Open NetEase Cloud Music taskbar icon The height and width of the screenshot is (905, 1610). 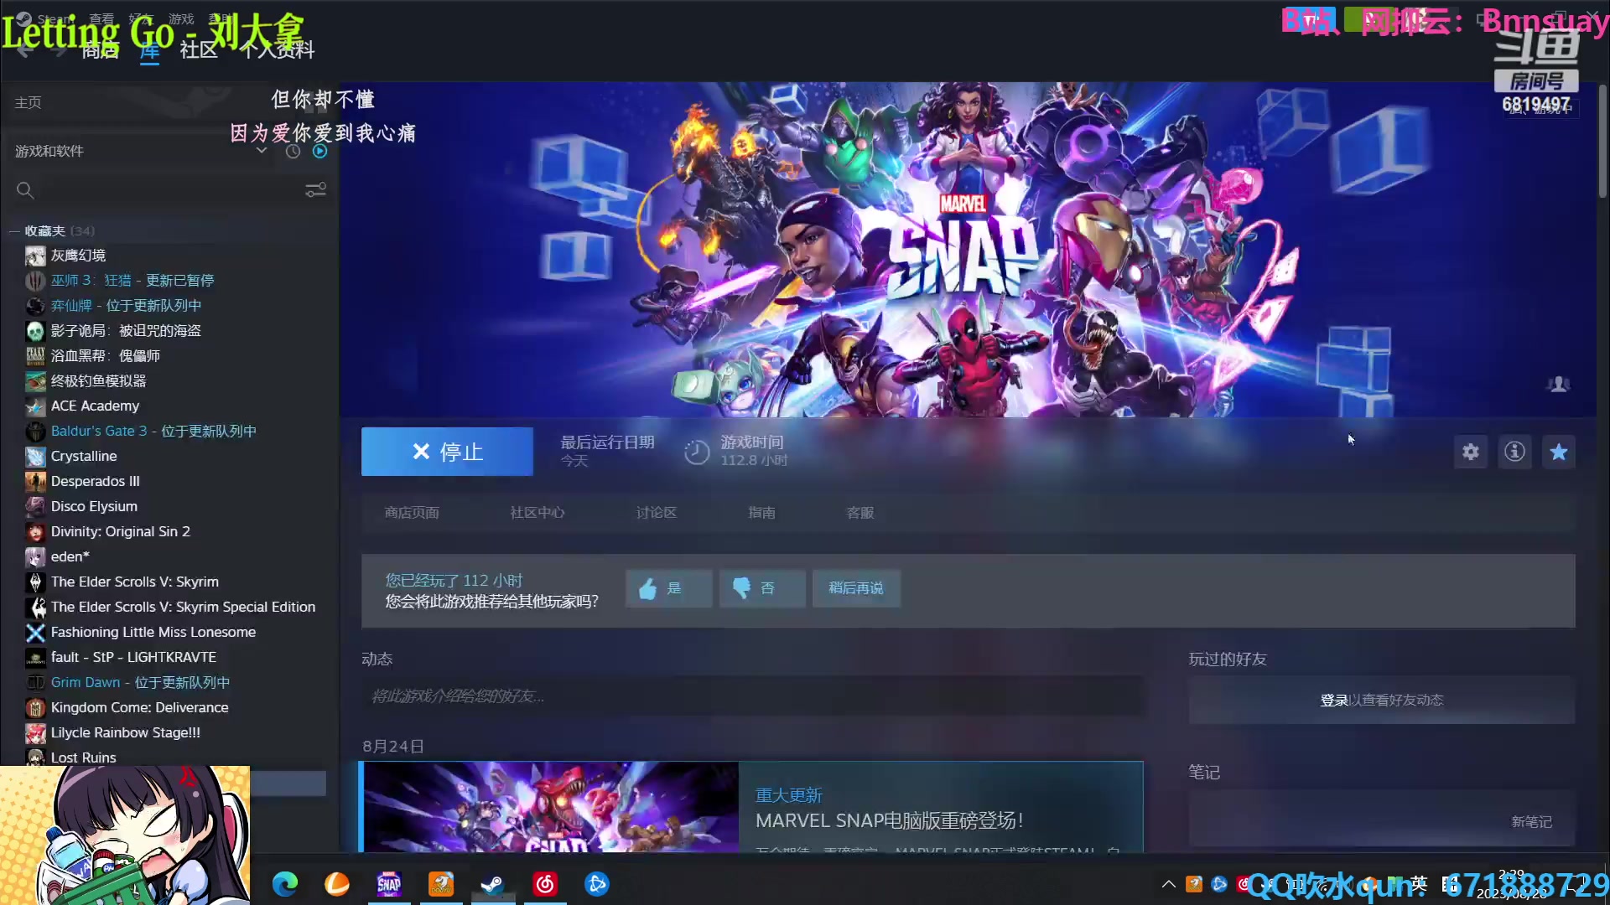pyautogui.click(x=545, y=884)
